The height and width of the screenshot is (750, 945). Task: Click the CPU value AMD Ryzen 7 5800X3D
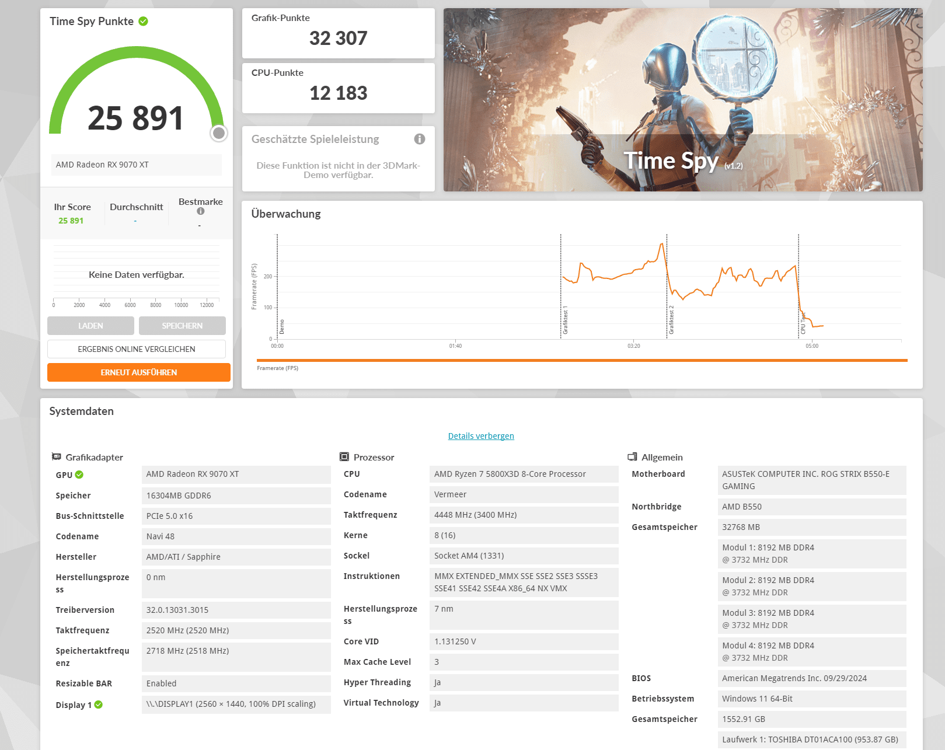pyautogui.click(x=524, y=475)
